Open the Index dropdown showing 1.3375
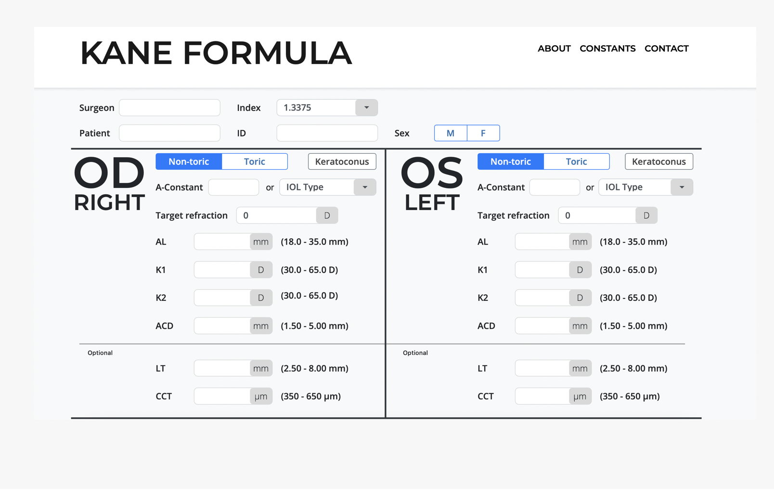The image size is (774, 498). pos(327,108)
